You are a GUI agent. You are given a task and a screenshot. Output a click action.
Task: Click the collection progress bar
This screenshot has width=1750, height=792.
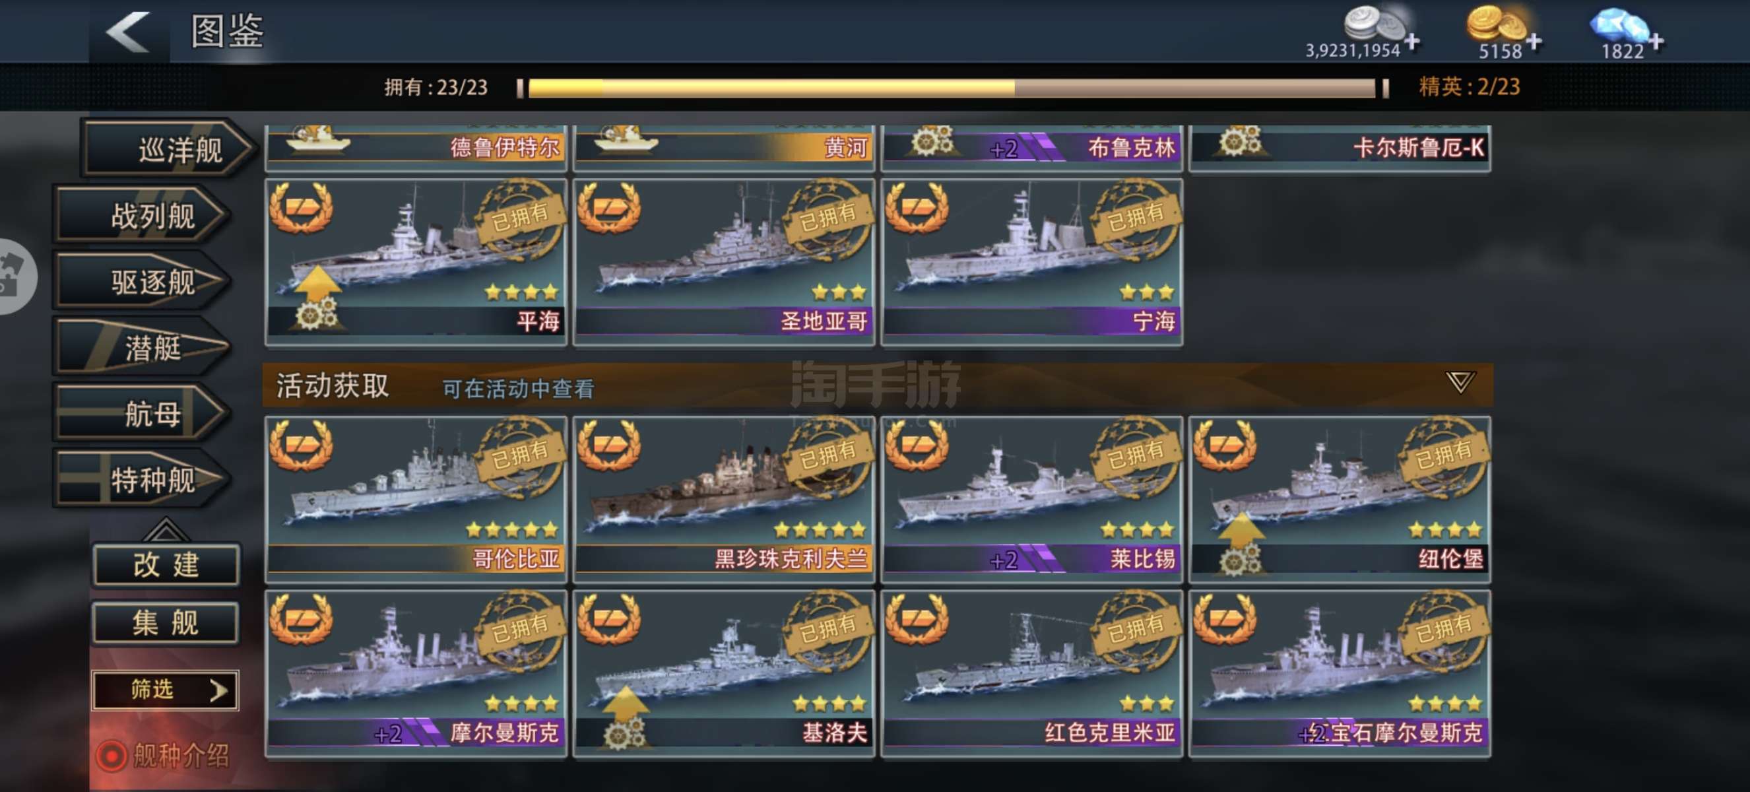pyautogui.click(x=952, y=88)
